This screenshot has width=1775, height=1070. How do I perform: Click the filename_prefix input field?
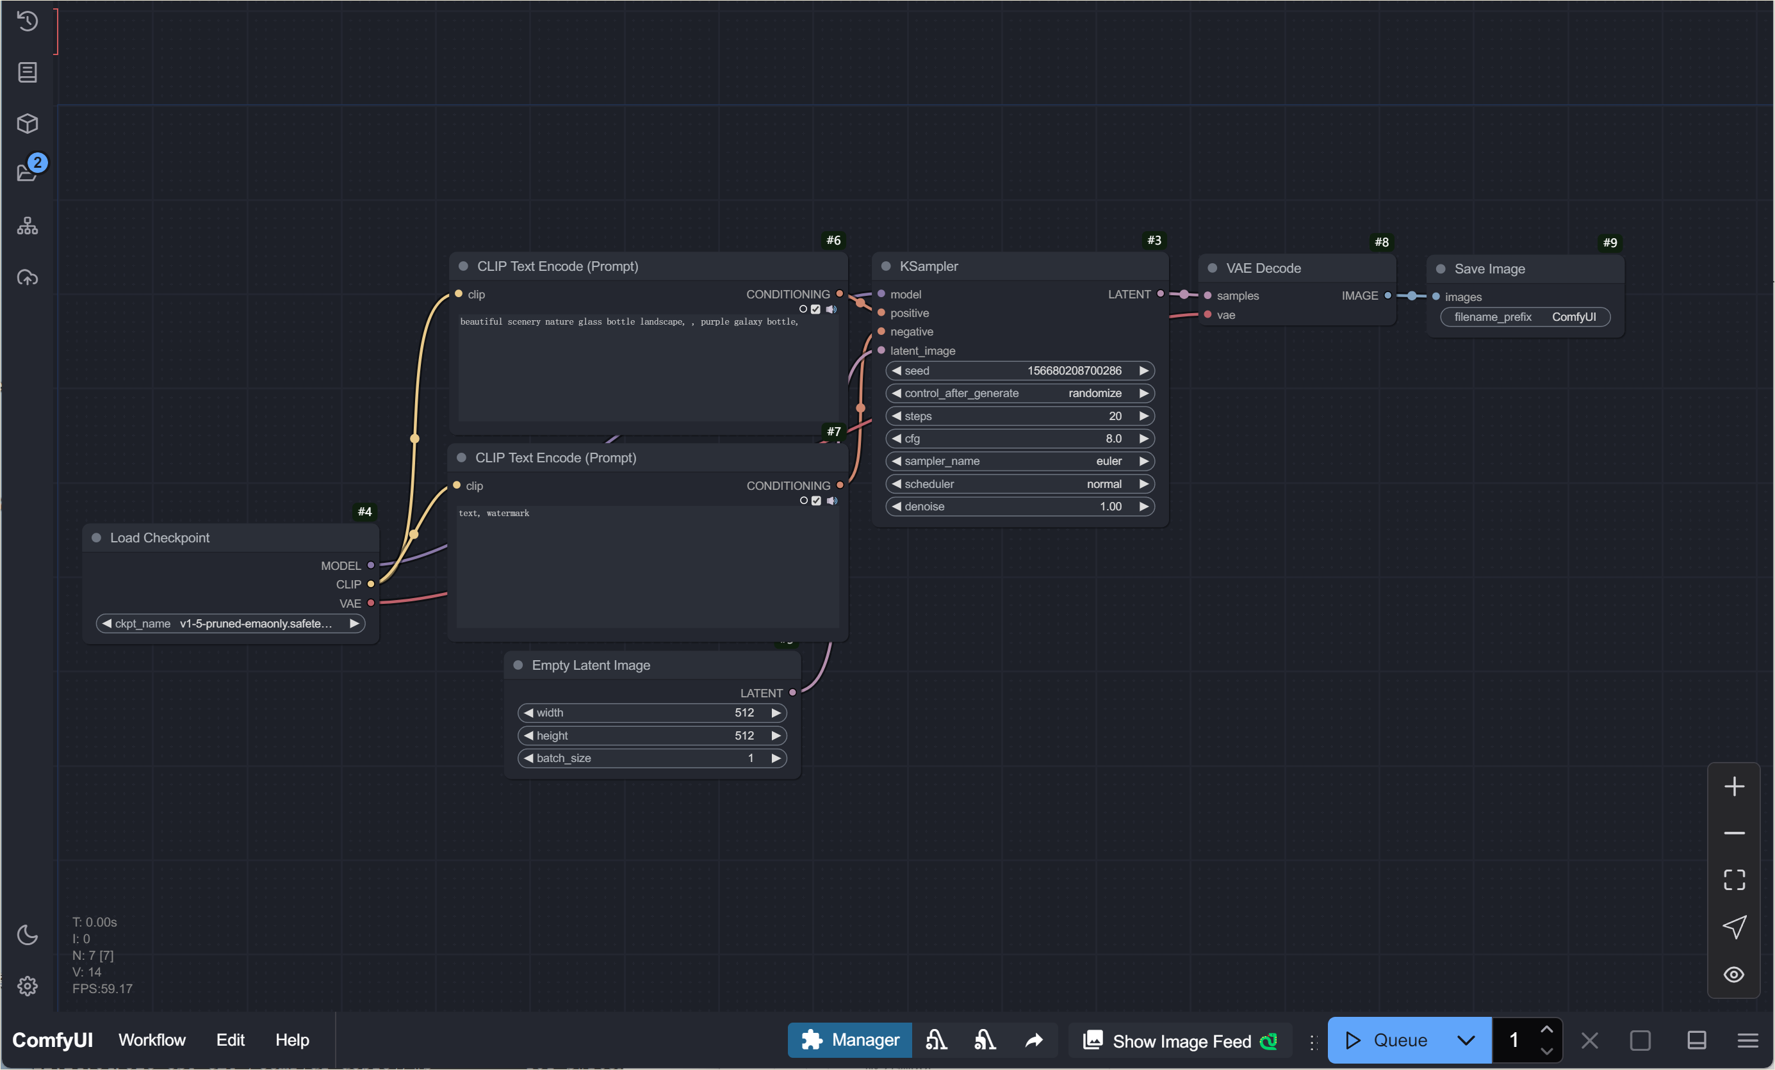[x=1525, y=317]
